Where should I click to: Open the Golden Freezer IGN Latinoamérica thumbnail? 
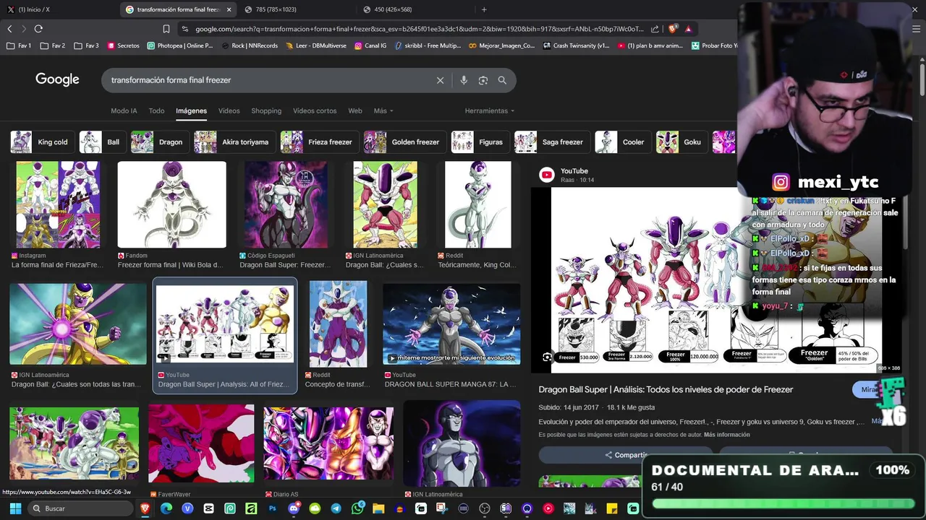tap(78, 324)
